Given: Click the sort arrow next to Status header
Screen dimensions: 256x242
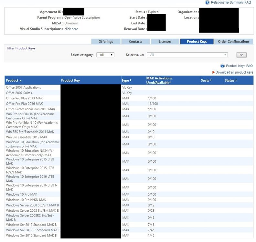Looking at the screenshot, I should (x=236, y=80).
